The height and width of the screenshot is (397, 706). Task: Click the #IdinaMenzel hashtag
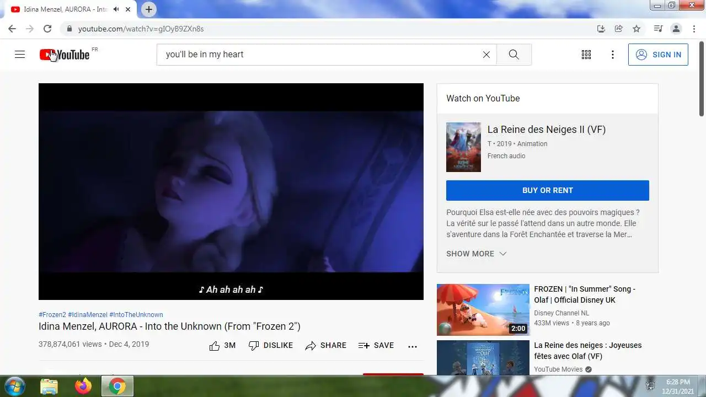88,315
